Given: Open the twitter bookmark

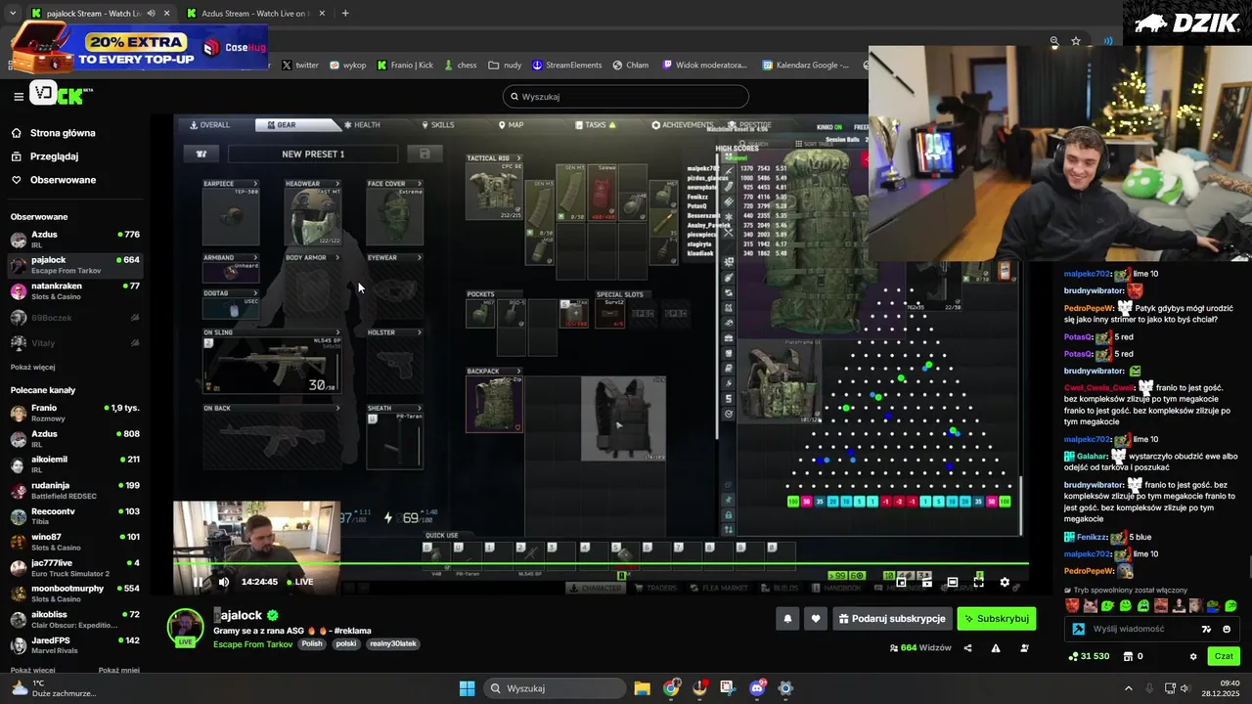Looking at the screenshot, I should (300, 66).
